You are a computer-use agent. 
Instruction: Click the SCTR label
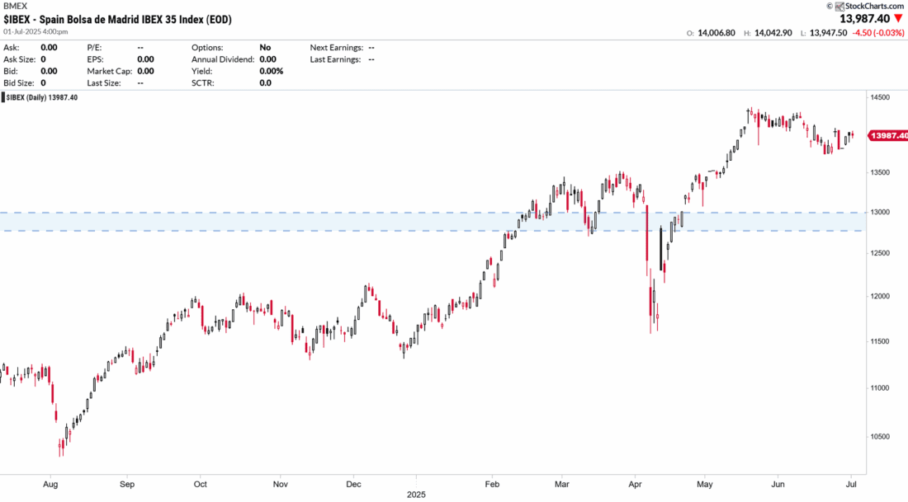203,82
